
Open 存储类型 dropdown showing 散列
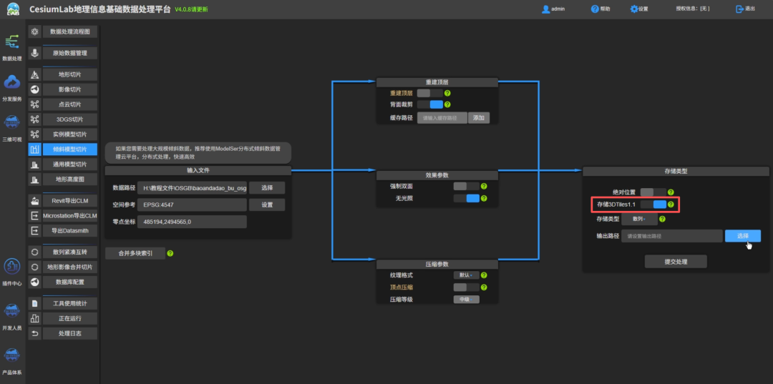point(639,219)
